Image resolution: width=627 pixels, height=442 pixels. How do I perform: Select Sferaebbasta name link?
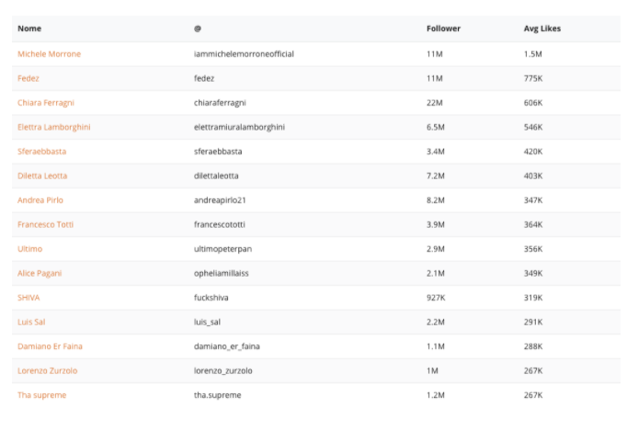click(x=42, y=152)
